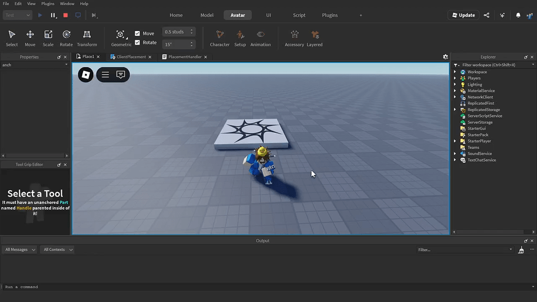The width and height of the screenshot is (537, 302).
Task: Expand the Workspace tree item
Action: tap(455, 72)
